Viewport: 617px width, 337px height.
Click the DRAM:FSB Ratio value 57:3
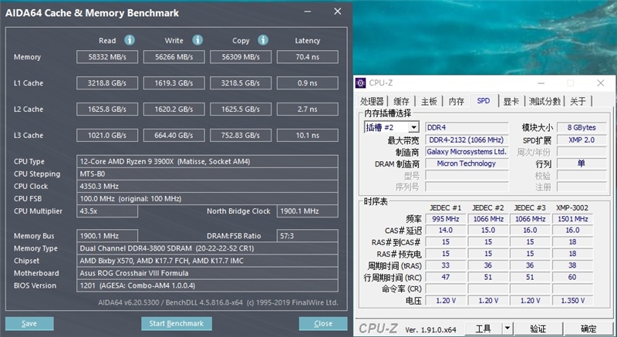click(x=307, y=235)
